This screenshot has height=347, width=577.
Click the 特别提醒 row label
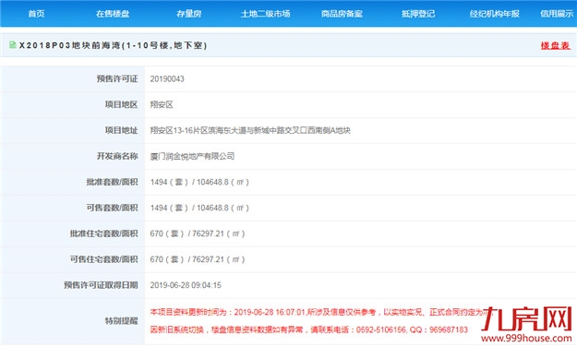pyautogui.click(x=122, y=321)
